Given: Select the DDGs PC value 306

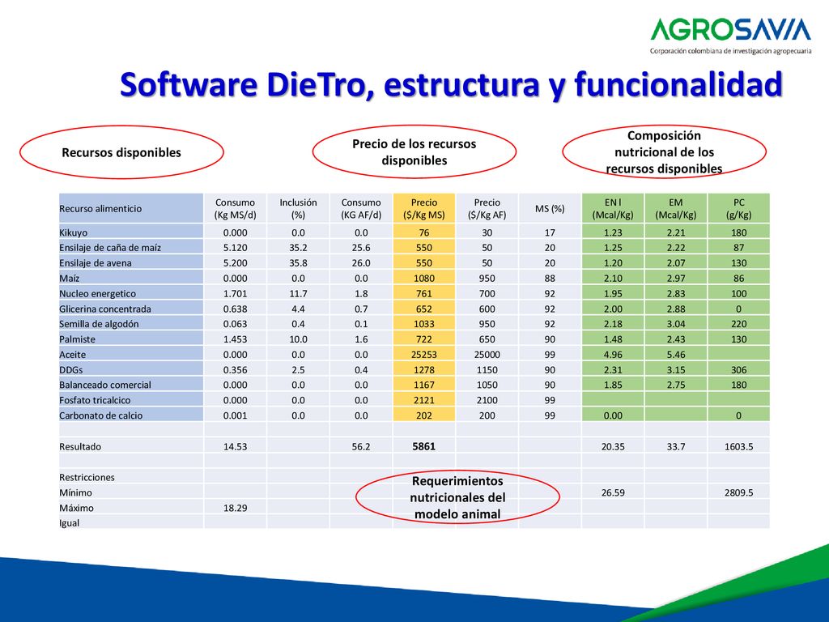Looking at the screenshot, I should point(738,369).
